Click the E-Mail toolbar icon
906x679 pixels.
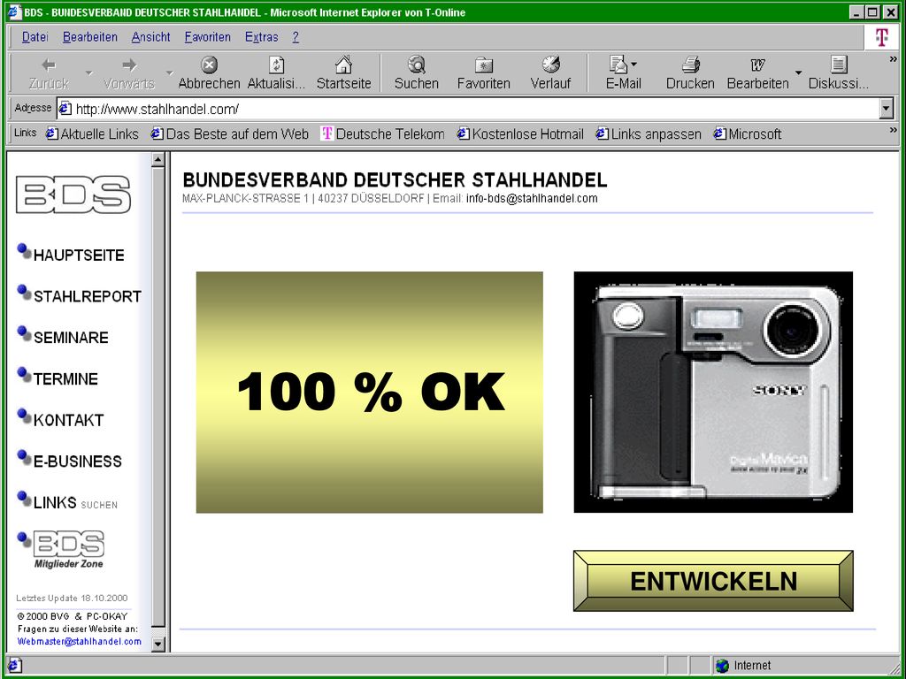point(618,65)
